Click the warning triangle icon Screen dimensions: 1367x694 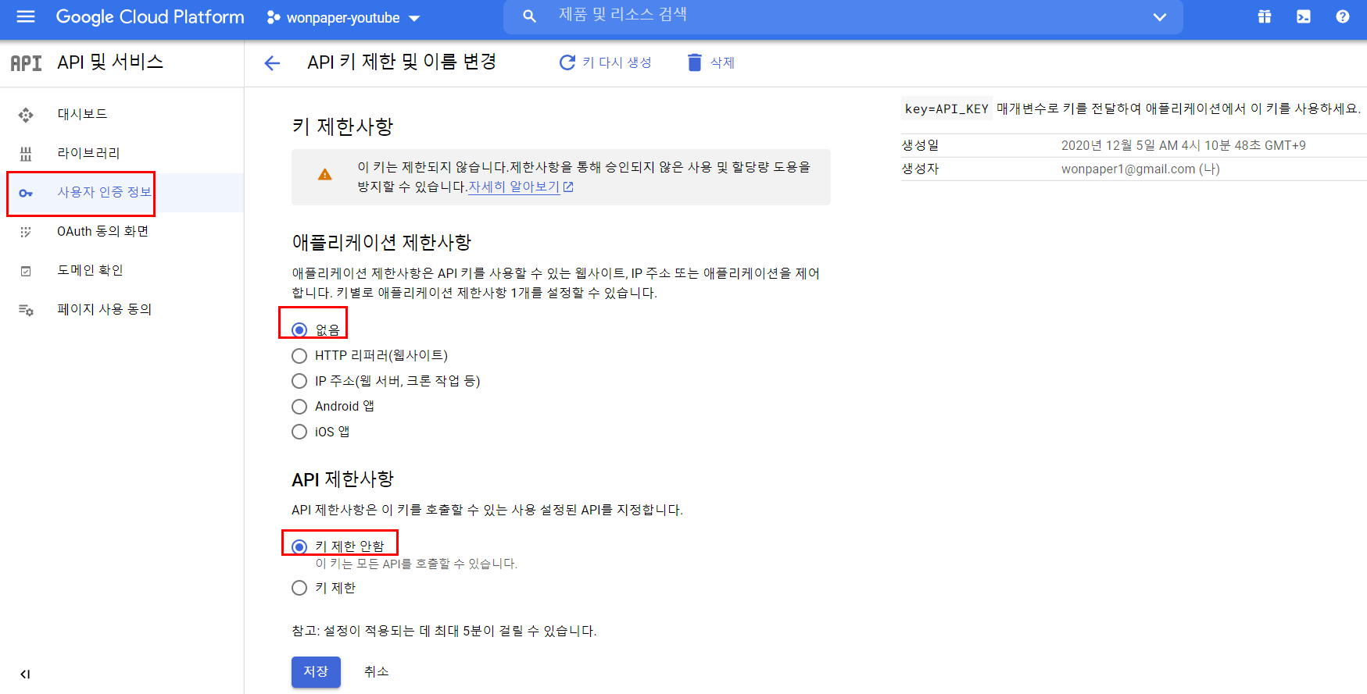click(x=325, y=175)
